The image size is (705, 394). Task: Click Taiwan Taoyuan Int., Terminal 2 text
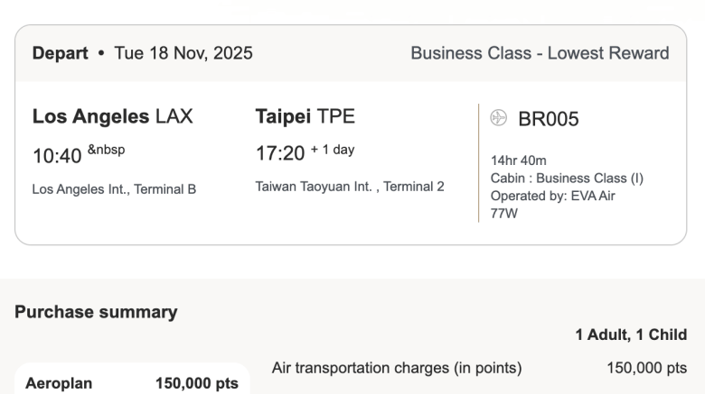[350, 187]
